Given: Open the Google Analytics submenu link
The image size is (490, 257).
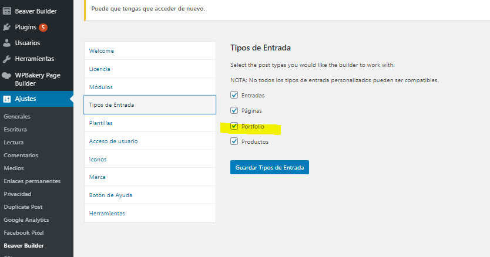Looking at the screenshot, I should (x=26, y=220).
